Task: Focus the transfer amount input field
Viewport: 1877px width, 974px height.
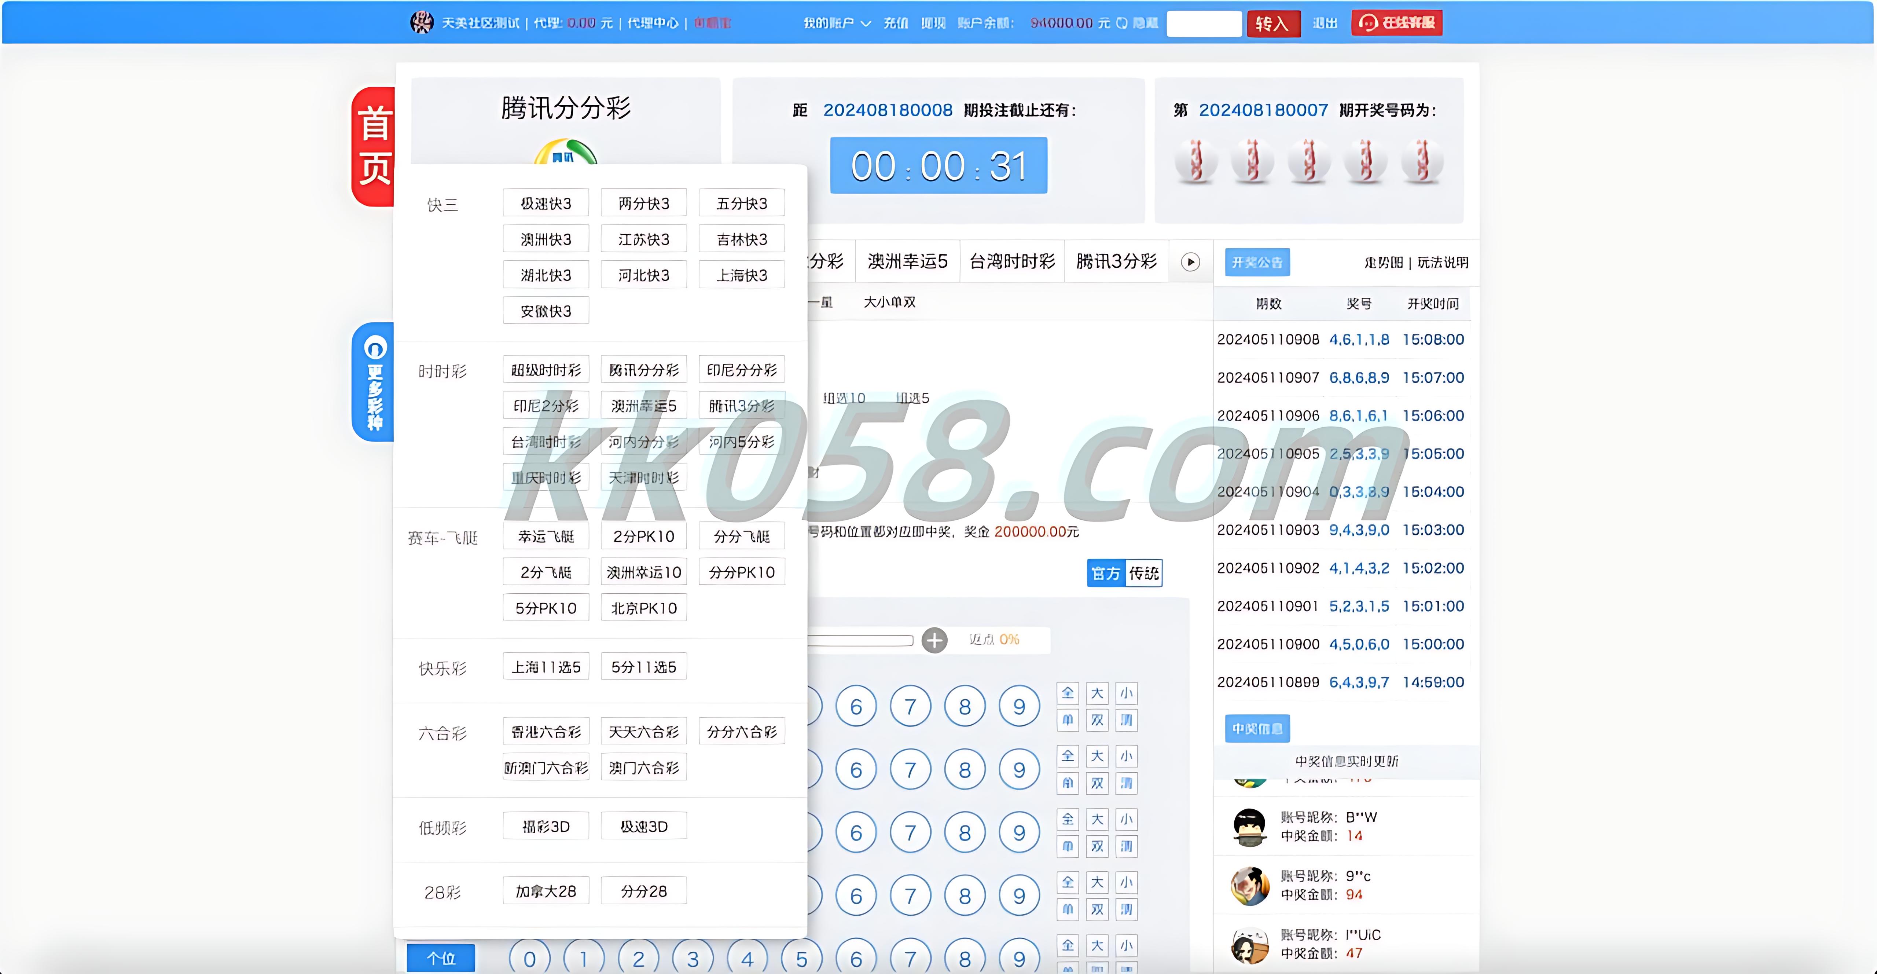Action: 1204,23
